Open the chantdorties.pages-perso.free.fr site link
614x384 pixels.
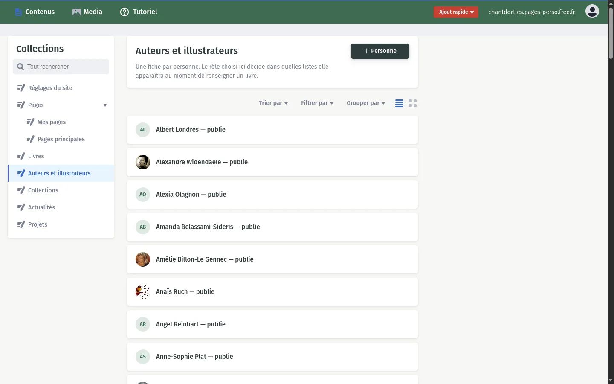532,12
